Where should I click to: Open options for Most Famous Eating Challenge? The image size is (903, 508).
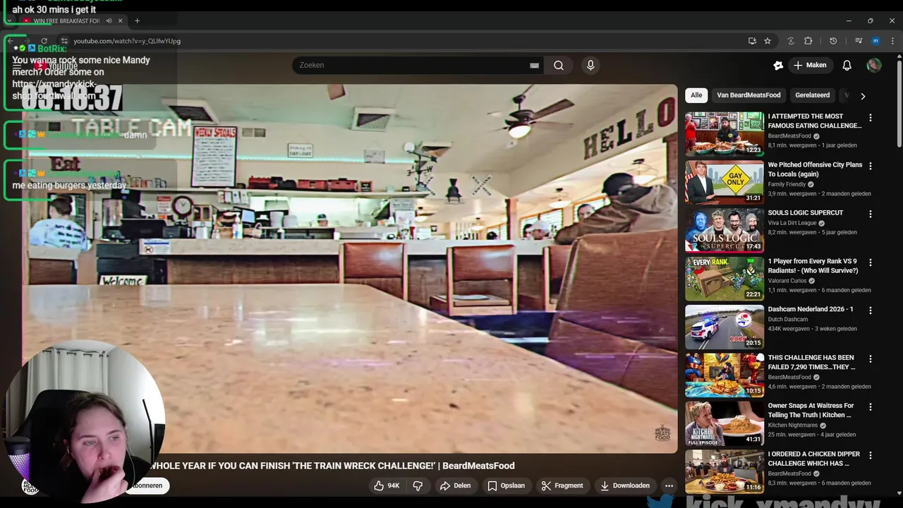tap(871, 118)
